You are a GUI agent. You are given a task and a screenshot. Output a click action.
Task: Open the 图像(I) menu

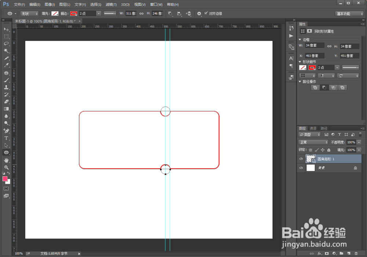50,4
